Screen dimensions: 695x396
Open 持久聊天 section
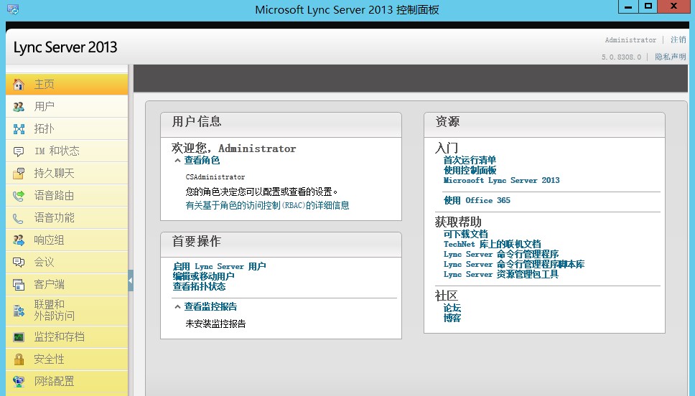67,173
